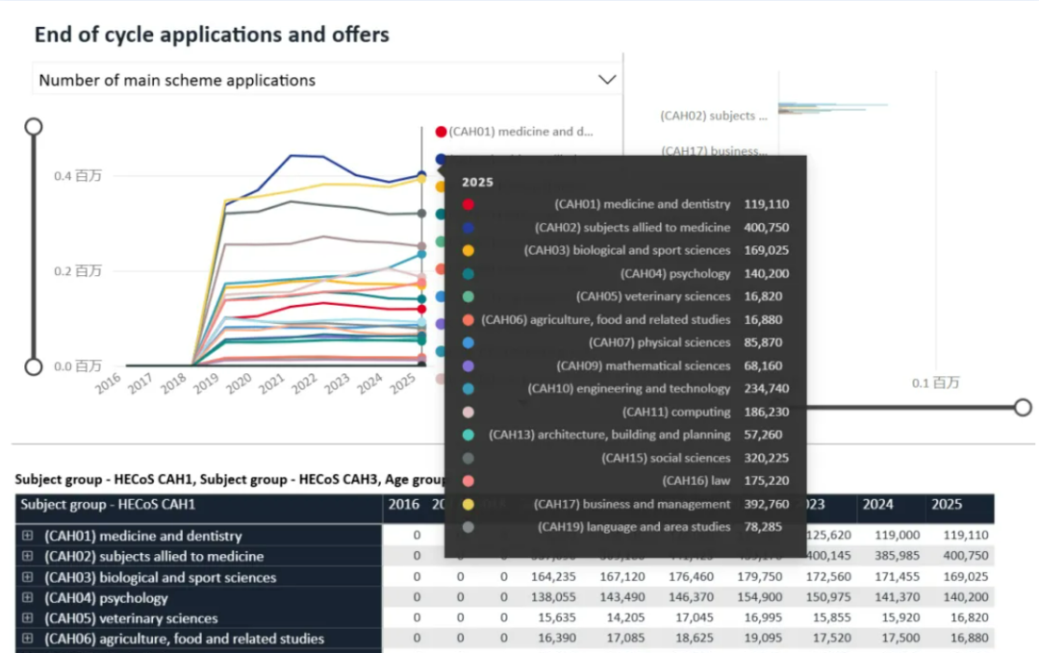
Task: Sort the table by the 2024 column header
Action: (877, 504)
